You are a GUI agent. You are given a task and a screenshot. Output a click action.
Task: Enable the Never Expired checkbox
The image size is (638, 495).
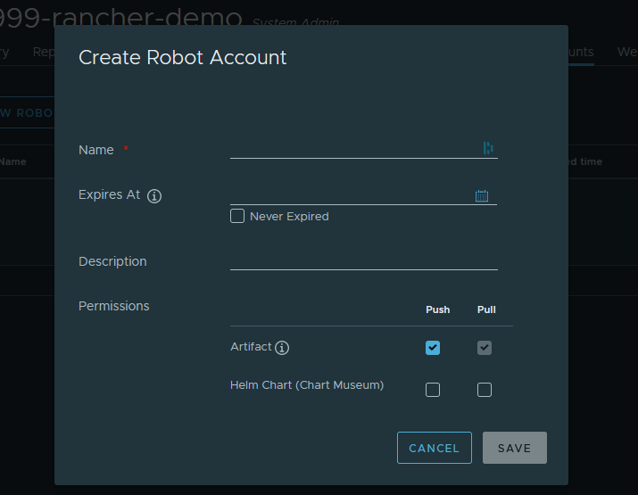pyautogui.click(x=237, y=216)
